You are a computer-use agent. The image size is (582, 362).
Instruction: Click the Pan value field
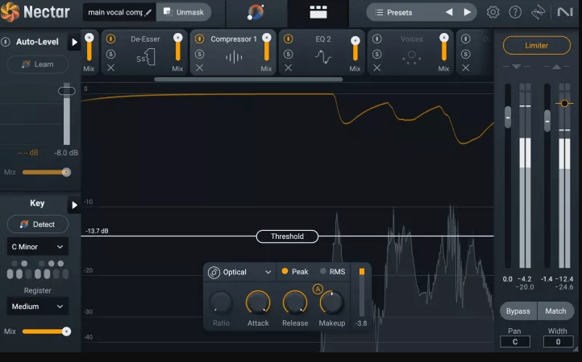point(515,342)
